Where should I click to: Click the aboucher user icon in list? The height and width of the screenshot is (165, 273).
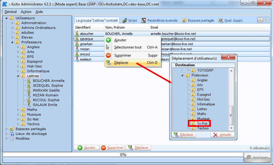click(77, 33)
